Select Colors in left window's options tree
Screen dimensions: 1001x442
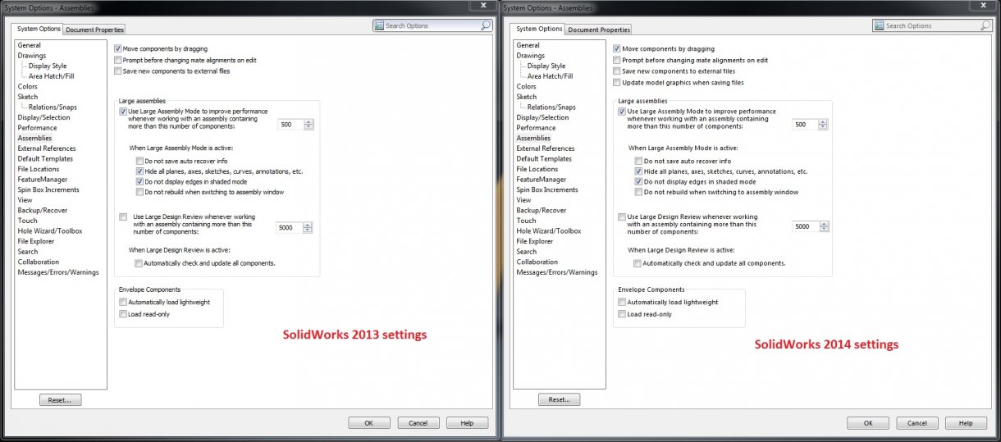(x=27, y=86)
